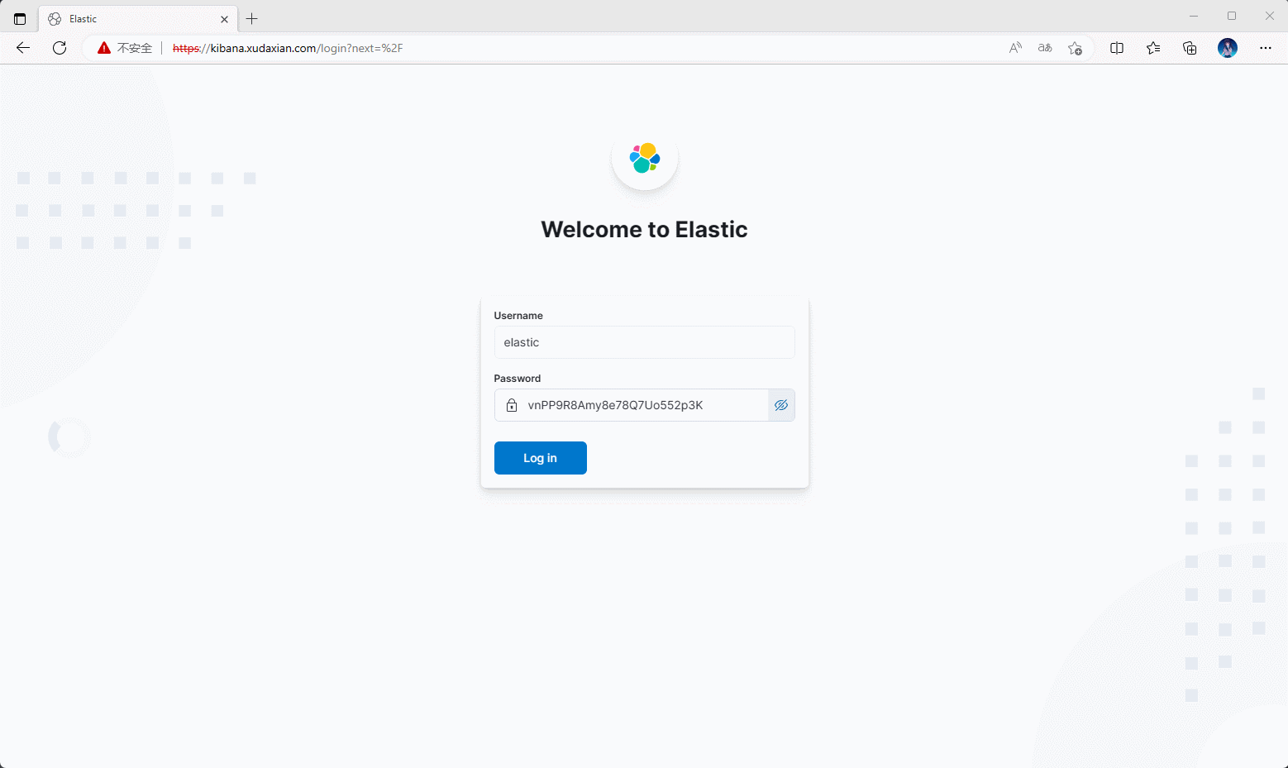Click the browser profile avatar

1228,48
